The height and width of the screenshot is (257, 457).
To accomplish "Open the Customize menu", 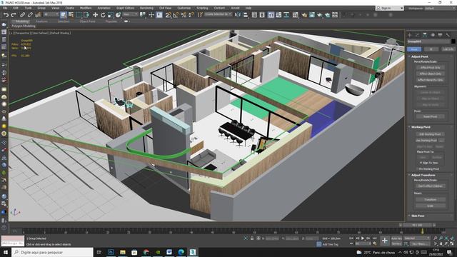I will (x=184, y=8).
